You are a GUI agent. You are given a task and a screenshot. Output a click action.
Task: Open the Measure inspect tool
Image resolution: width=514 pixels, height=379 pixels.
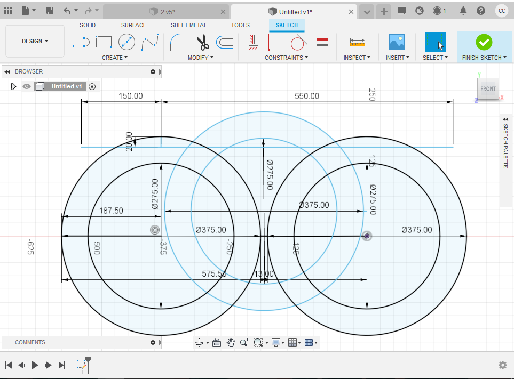pyautogui.click(x=357, y=42)
